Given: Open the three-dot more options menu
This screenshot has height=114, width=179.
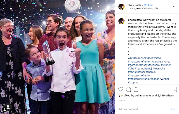Looking at the screenshot, I should 175,7.
